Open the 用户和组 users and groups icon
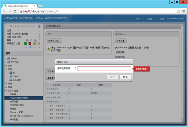This screenshot has width=188, height=127. point(8,62)
